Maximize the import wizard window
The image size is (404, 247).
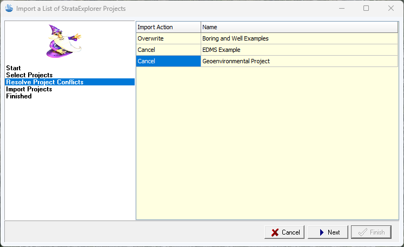366,9
